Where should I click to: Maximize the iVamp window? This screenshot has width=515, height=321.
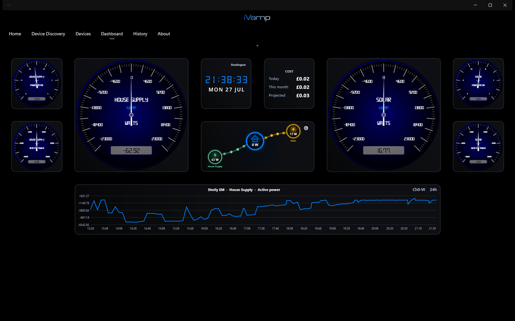pos(490,5)
